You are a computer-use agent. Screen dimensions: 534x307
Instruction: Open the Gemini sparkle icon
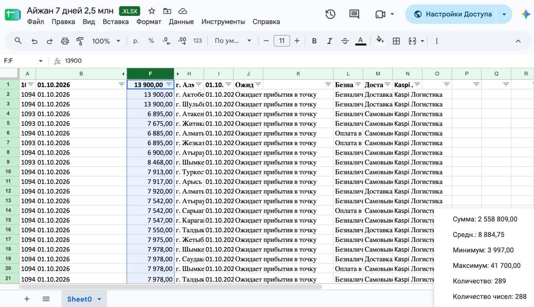(x=526, y=14)
